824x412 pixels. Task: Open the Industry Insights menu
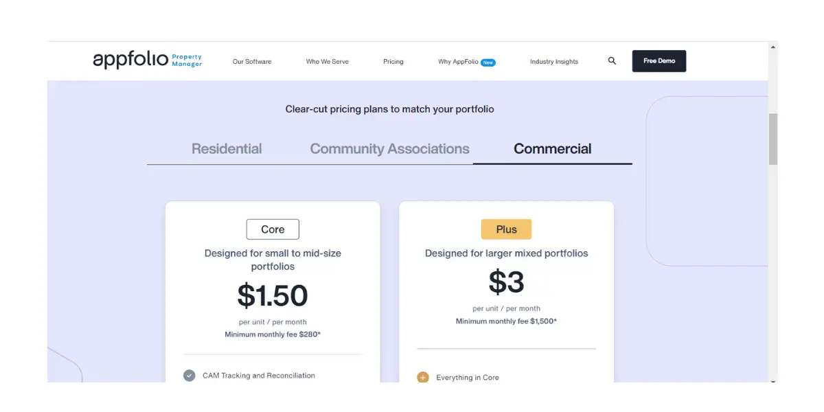click(x=554, y=62)
